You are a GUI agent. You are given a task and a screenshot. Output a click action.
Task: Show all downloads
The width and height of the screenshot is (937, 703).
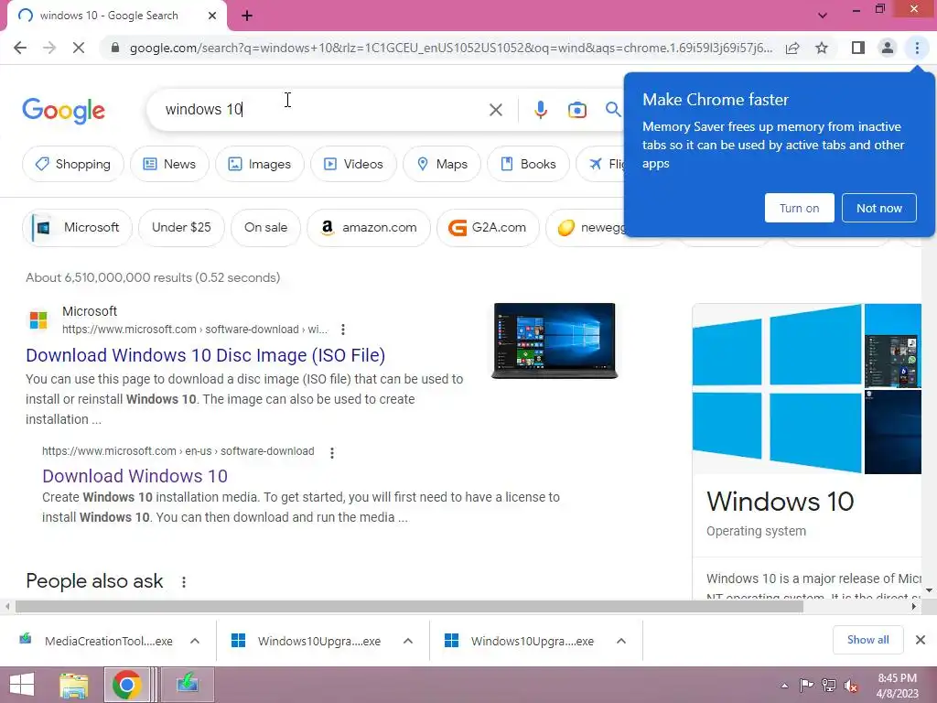[x=867, y=640]
